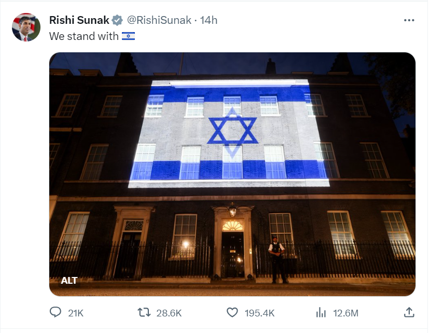Open the @RishiSunak handle link
This screenshot has width=430, height=333.
pyautogui.click(x=158, y=20)
